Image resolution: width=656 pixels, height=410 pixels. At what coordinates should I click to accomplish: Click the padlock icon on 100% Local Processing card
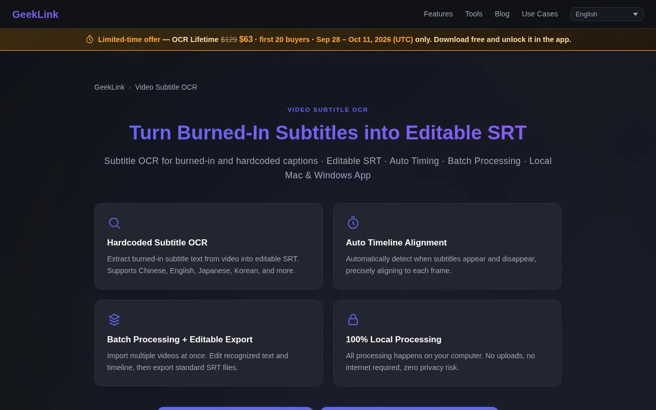coord(353,320)
